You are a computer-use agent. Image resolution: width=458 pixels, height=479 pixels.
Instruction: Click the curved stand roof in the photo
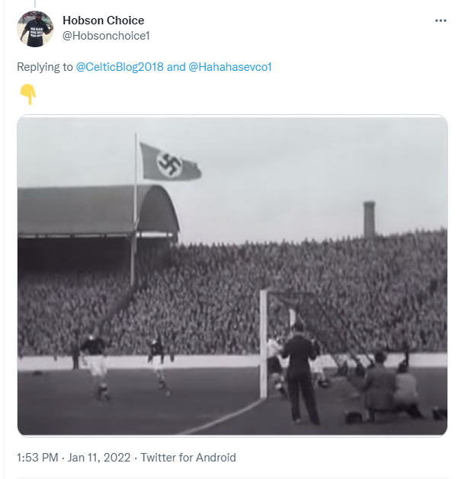point(98,209)
